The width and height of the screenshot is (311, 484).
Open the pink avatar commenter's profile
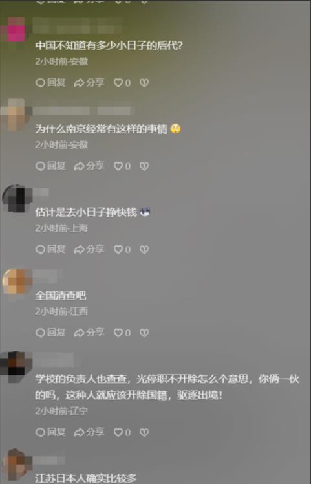point(16,30)
